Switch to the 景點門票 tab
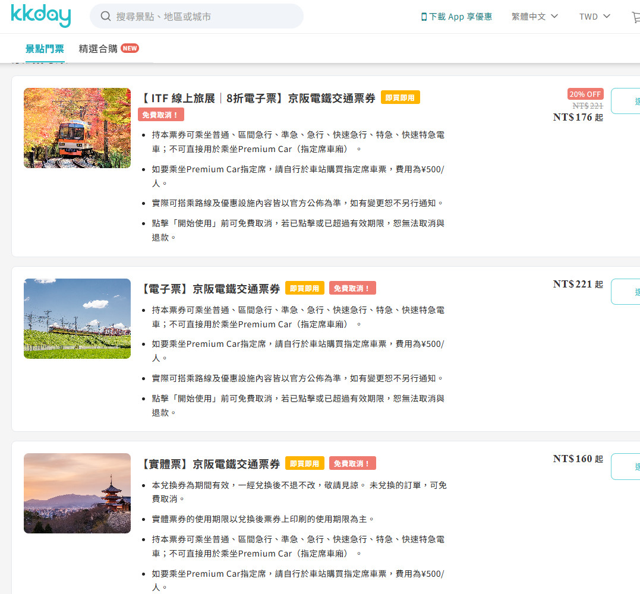The width and height of the screenshot is (640, 594). 45,49
